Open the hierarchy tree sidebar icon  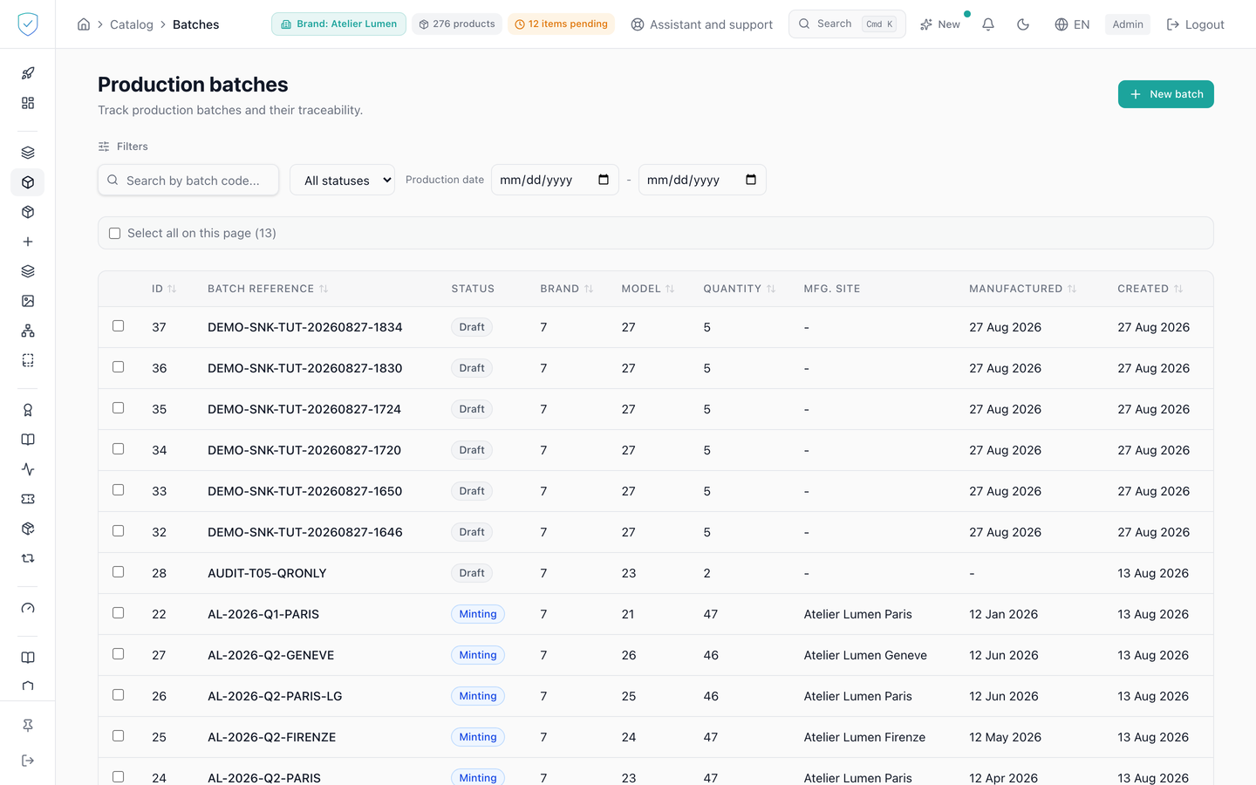28,331
